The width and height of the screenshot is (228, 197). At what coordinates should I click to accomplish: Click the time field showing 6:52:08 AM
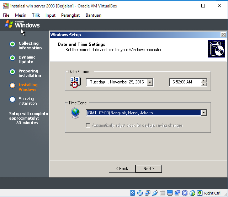point(185,82)
